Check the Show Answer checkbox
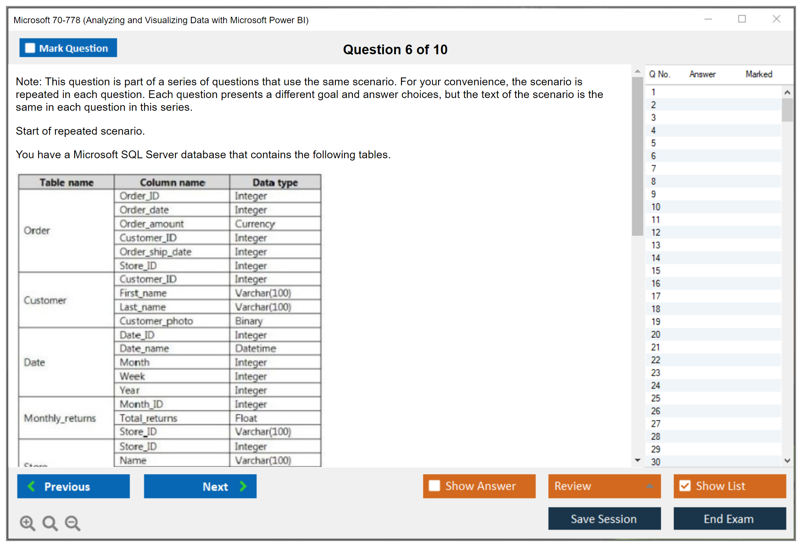Screen dimensions: 805x550 pos(434,486)
